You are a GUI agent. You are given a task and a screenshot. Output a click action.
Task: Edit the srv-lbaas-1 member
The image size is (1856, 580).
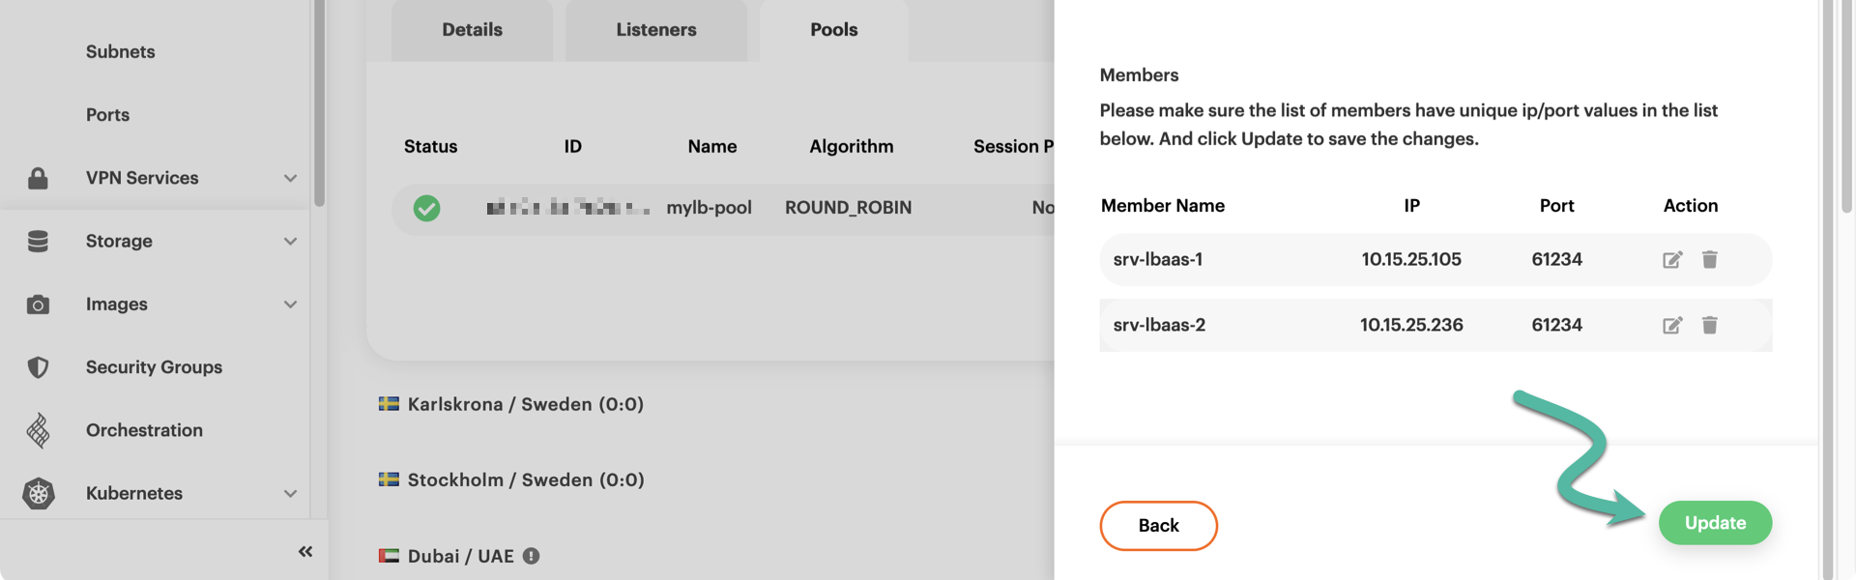coord(1672,259)
